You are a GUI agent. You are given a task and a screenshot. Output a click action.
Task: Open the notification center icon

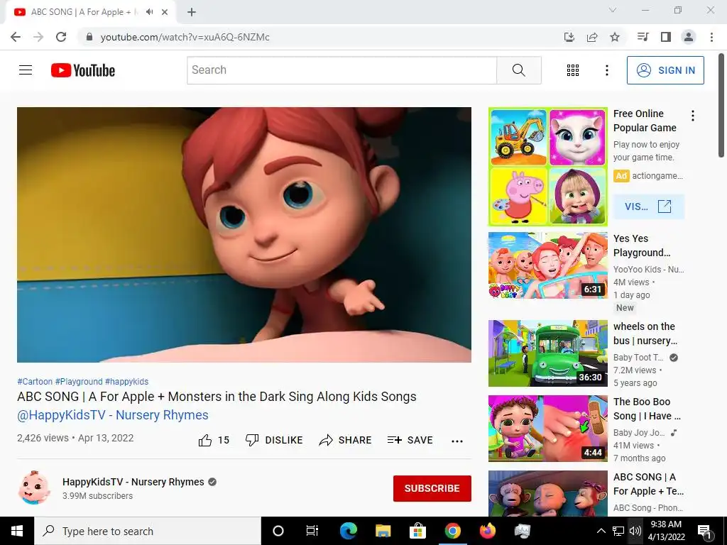coord(705,532)
